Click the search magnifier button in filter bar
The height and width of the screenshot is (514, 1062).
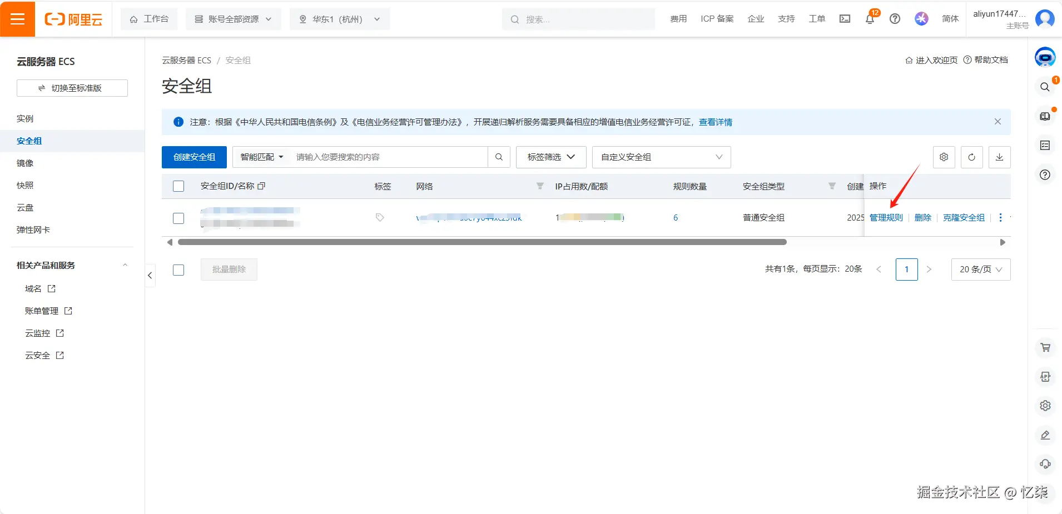[x=499, y=157]
